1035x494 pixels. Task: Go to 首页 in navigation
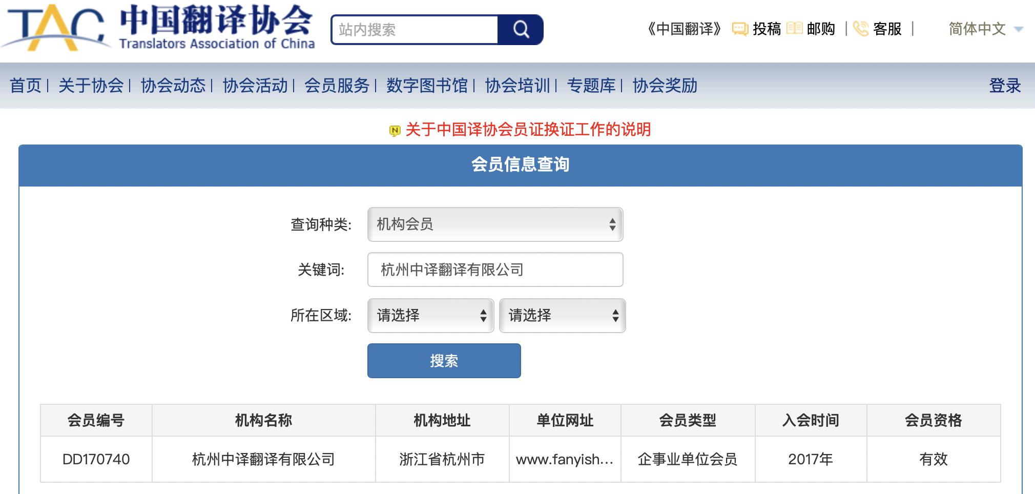tap(26, 86)
